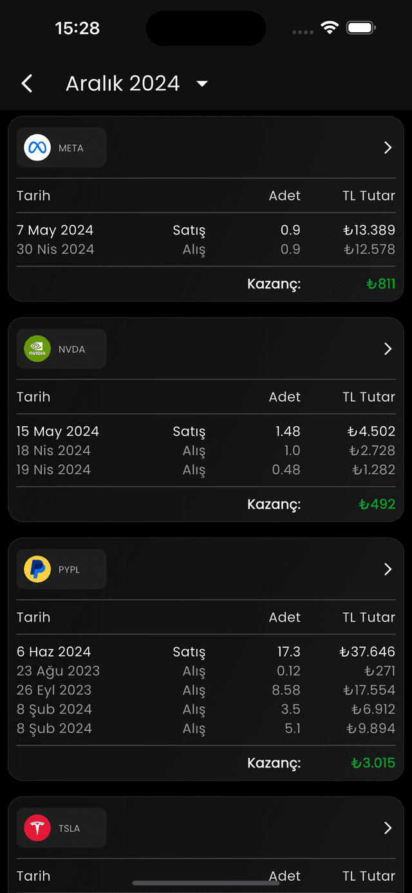Tap the PYPL Kazanç ₺3.015 value
412x893 pixels.
pos(373,763)
